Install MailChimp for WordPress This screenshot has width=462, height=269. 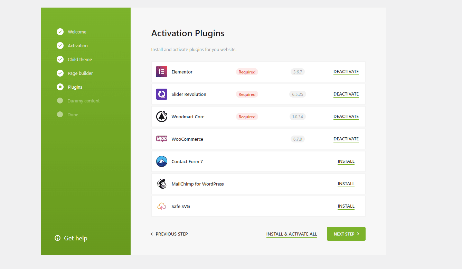346,184
